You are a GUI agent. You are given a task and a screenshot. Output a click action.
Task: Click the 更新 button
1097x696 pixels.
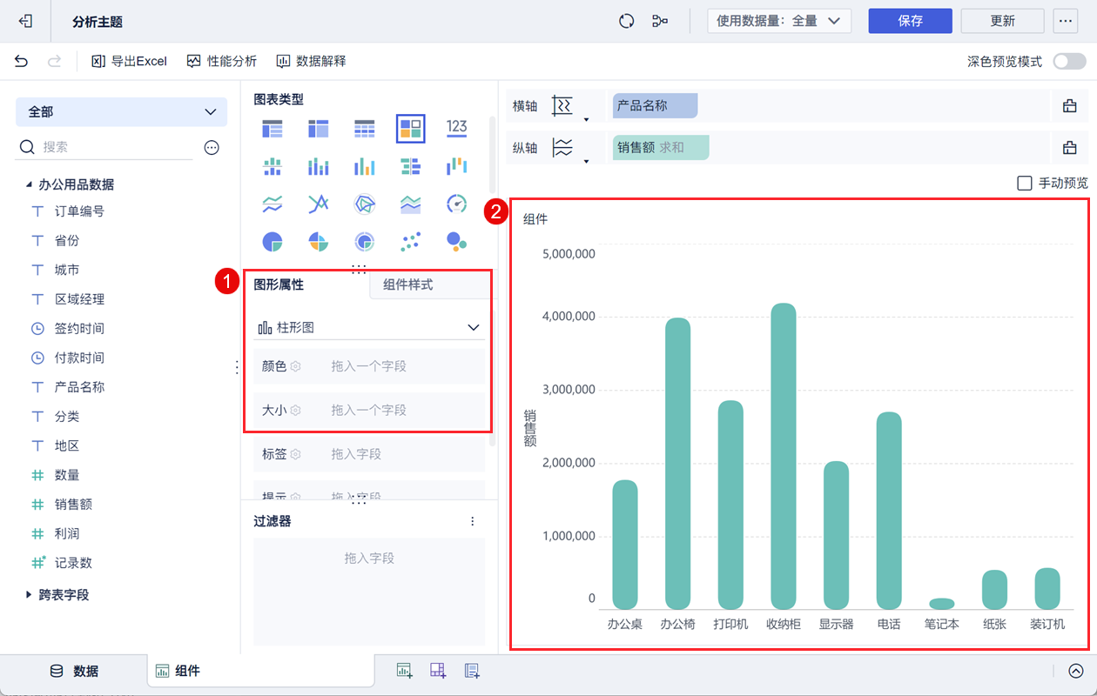tap(1002, 21)
